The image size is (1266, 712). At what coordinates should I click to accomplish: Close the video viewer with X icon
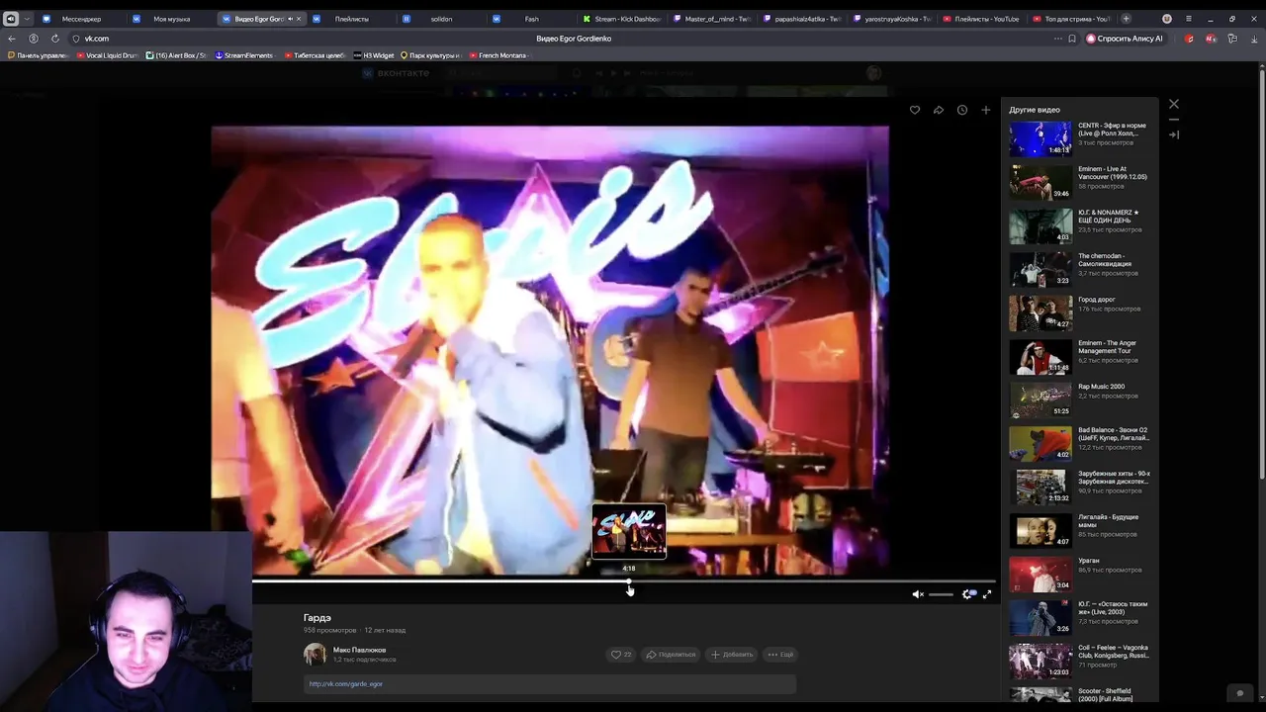(1174, 104)
